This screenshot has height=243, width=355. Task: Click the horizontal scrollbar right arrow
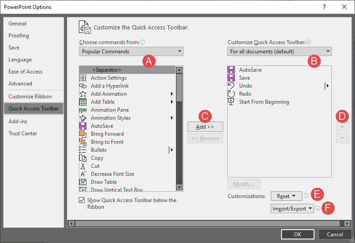point(347,224)
